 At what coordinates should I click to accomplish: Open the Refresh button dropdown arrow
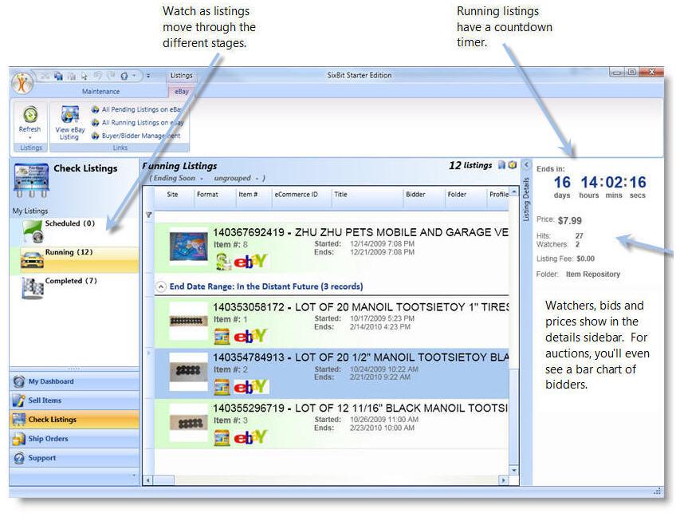29,138
